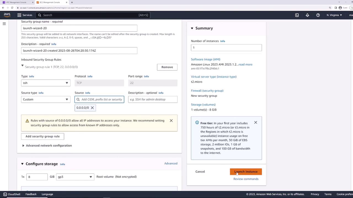Open the N. Virginia region selector

334,15
